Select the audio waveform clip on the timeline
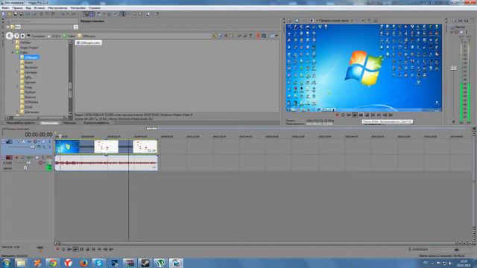This screenshot has width=477, height=268. (106, 163)
